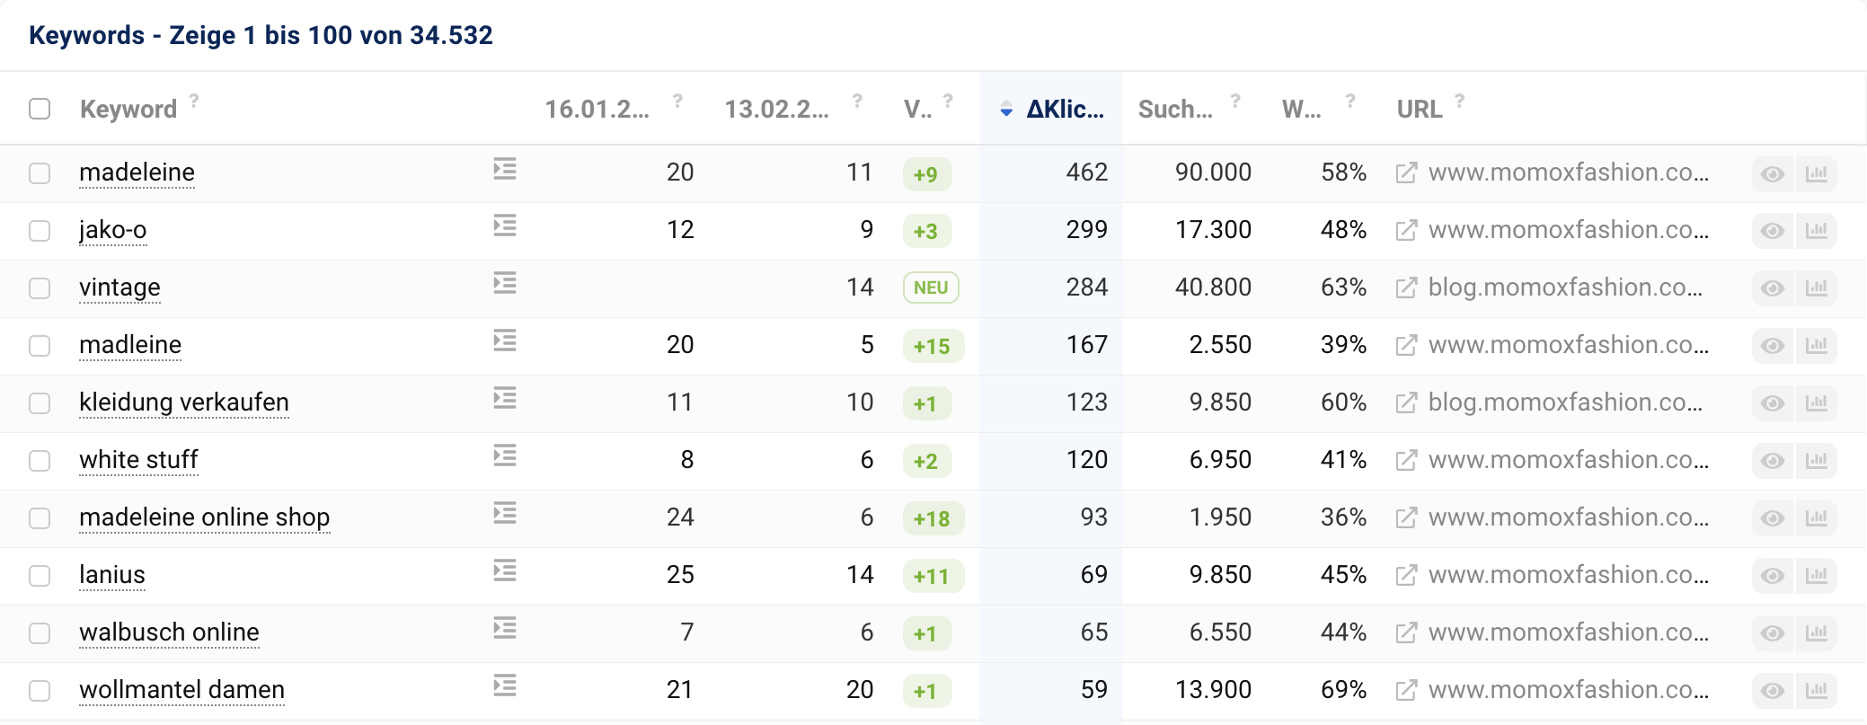Check the jako-o row checkbox
The image size is (1867, 725).
coord(40,231)
